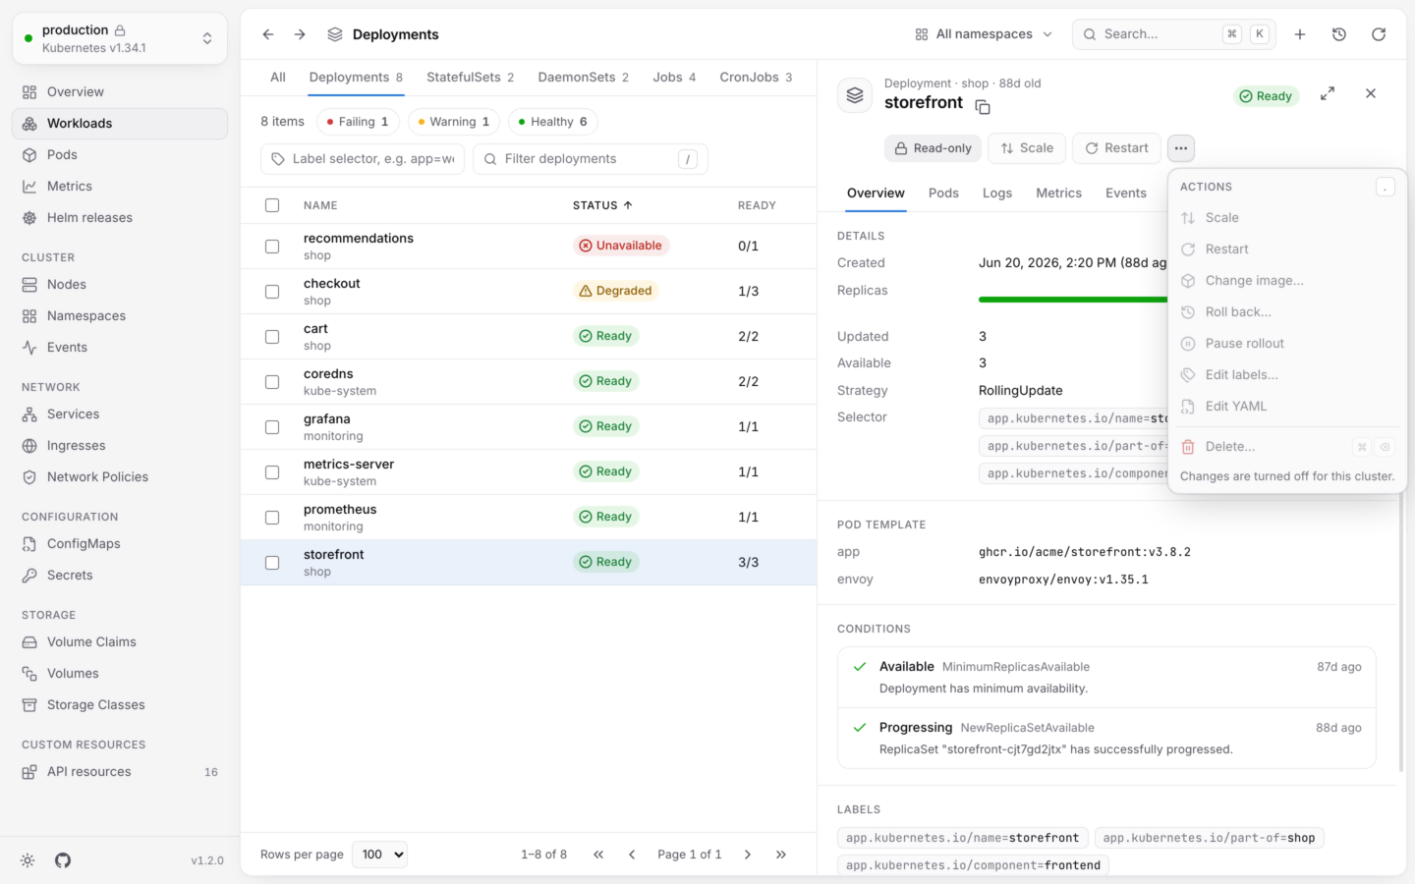Viewport: 1415px width, 884px height.
Task: Filter by the Failing chip
Action: coord(359,122)
